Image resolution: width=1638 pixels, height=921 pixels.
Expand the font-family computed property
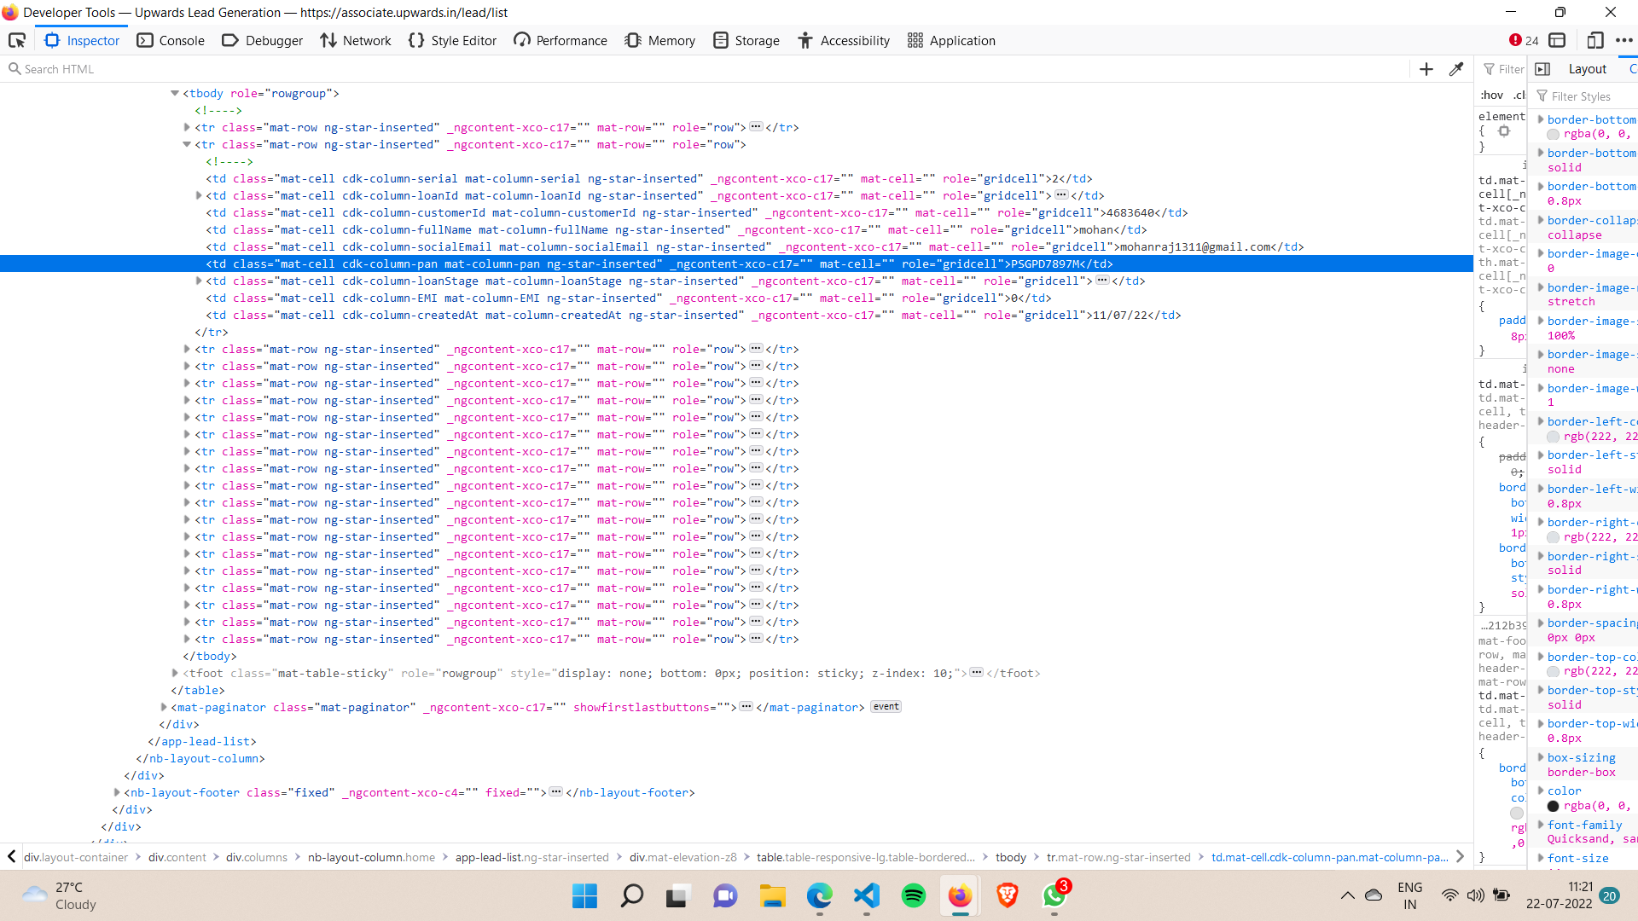1542,825
